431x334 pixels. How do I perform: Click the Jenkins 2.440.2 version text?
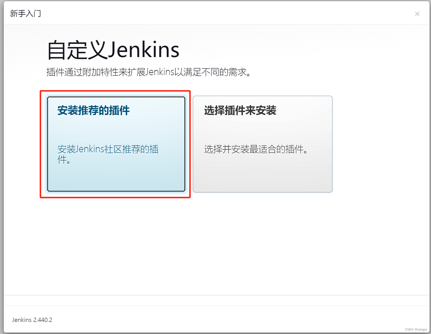[32, 320]
